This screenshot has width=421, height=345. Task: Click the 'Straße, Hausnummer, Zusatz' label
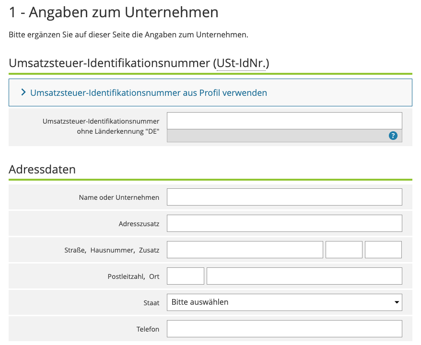pyautogui.click(x=112, y=250)
